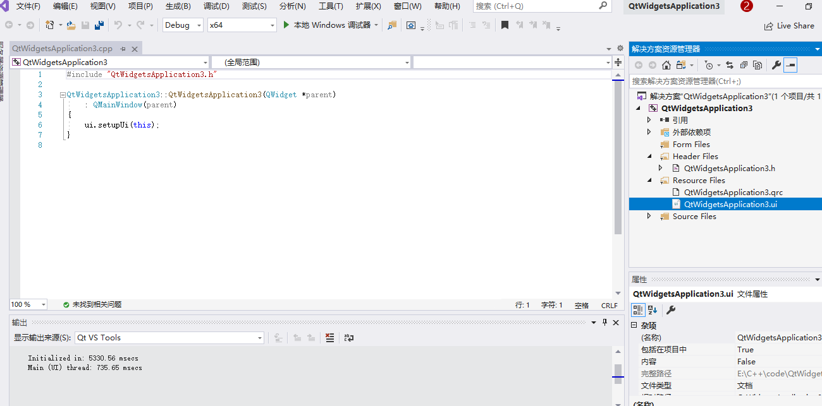Screen dimensions: 822x406
Task: Click the Alphabetical sort icon in Properties
Action: (x=653, y=309)
